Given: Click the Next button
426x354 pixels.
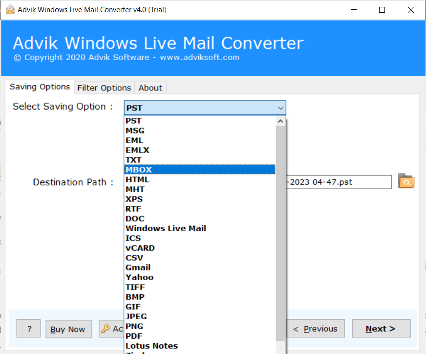Looking at the screenshot, I should tap(381, 329).
